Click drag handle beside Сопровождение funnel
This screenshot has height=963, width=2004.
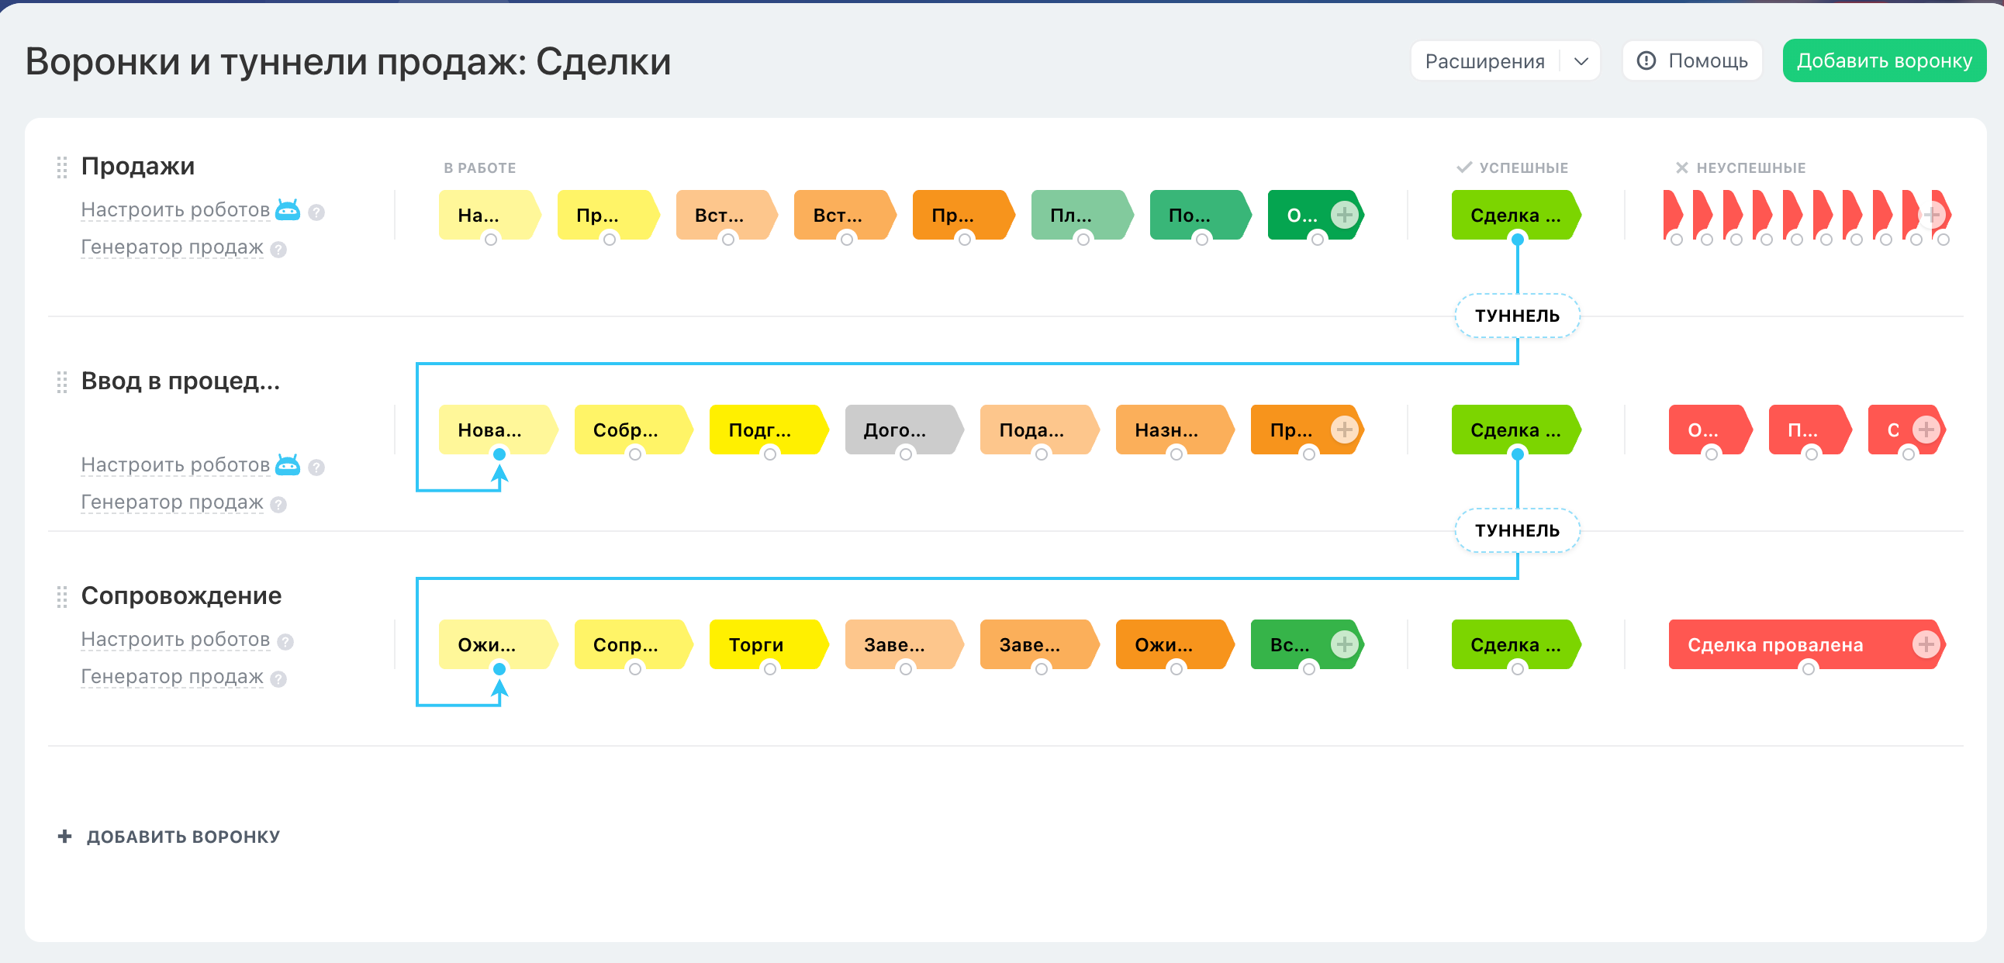point(62,596)
